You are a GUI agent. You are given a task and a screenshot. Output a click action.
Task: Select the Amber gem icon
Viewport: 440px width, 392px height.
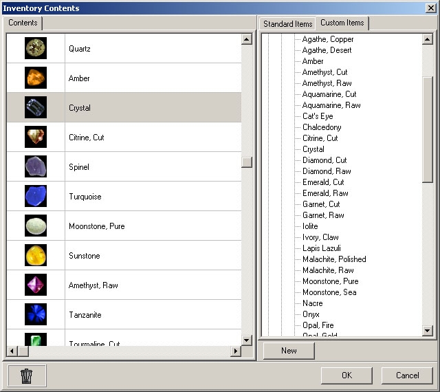(x=36, y=78)
